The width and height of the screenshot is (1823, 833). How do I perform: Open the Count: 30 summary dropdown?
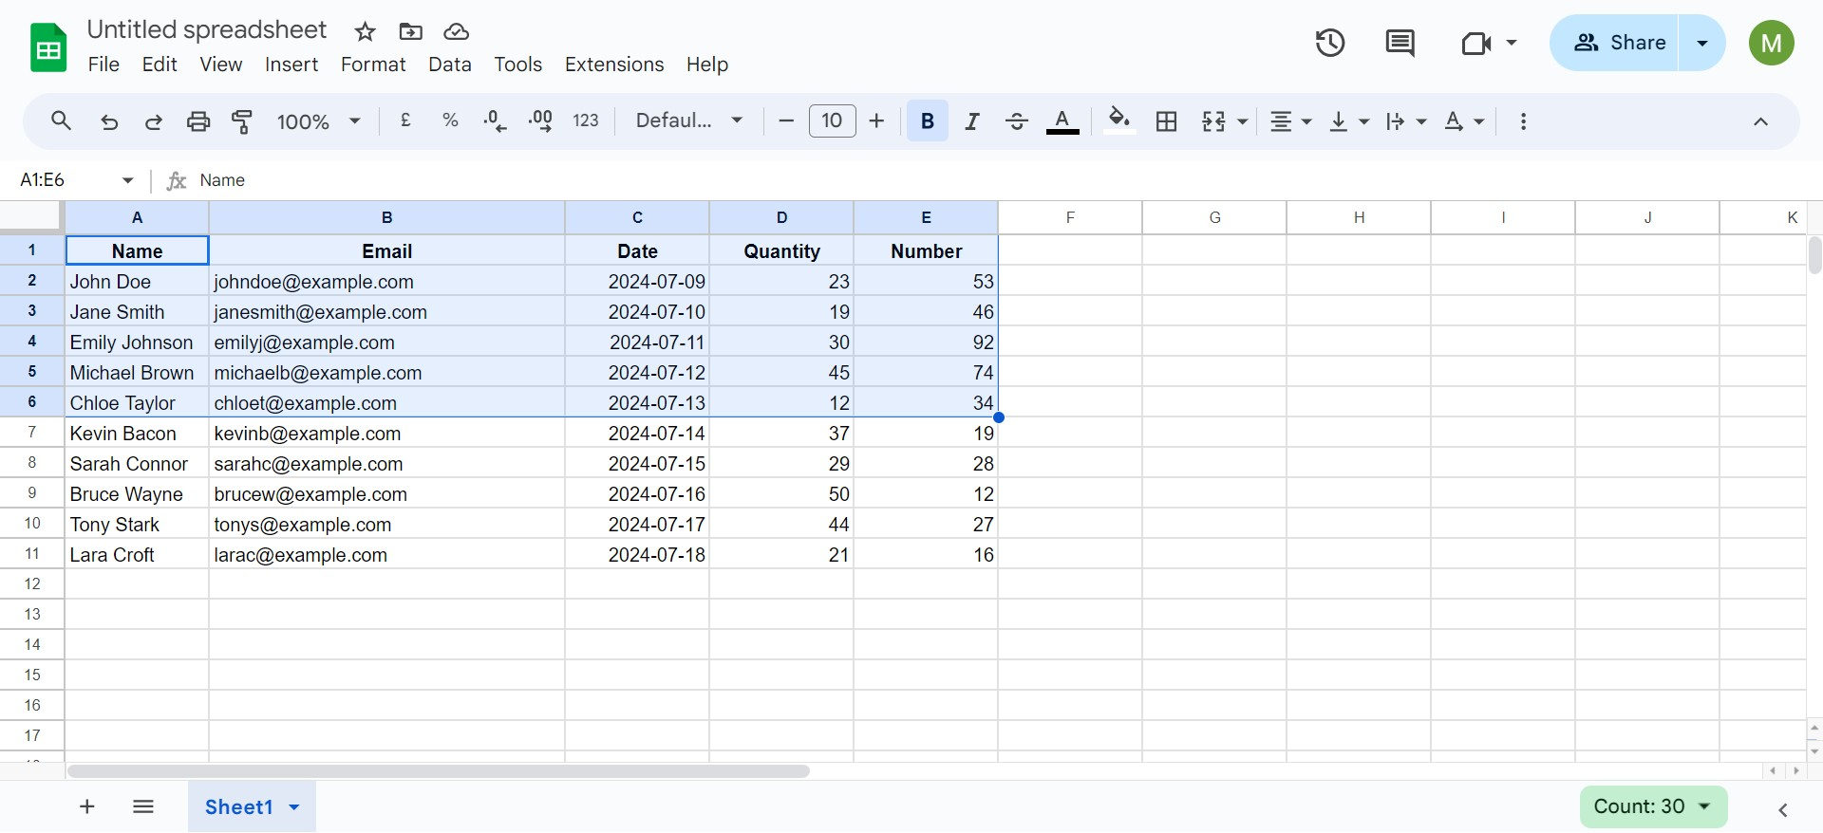[1653, 806]
